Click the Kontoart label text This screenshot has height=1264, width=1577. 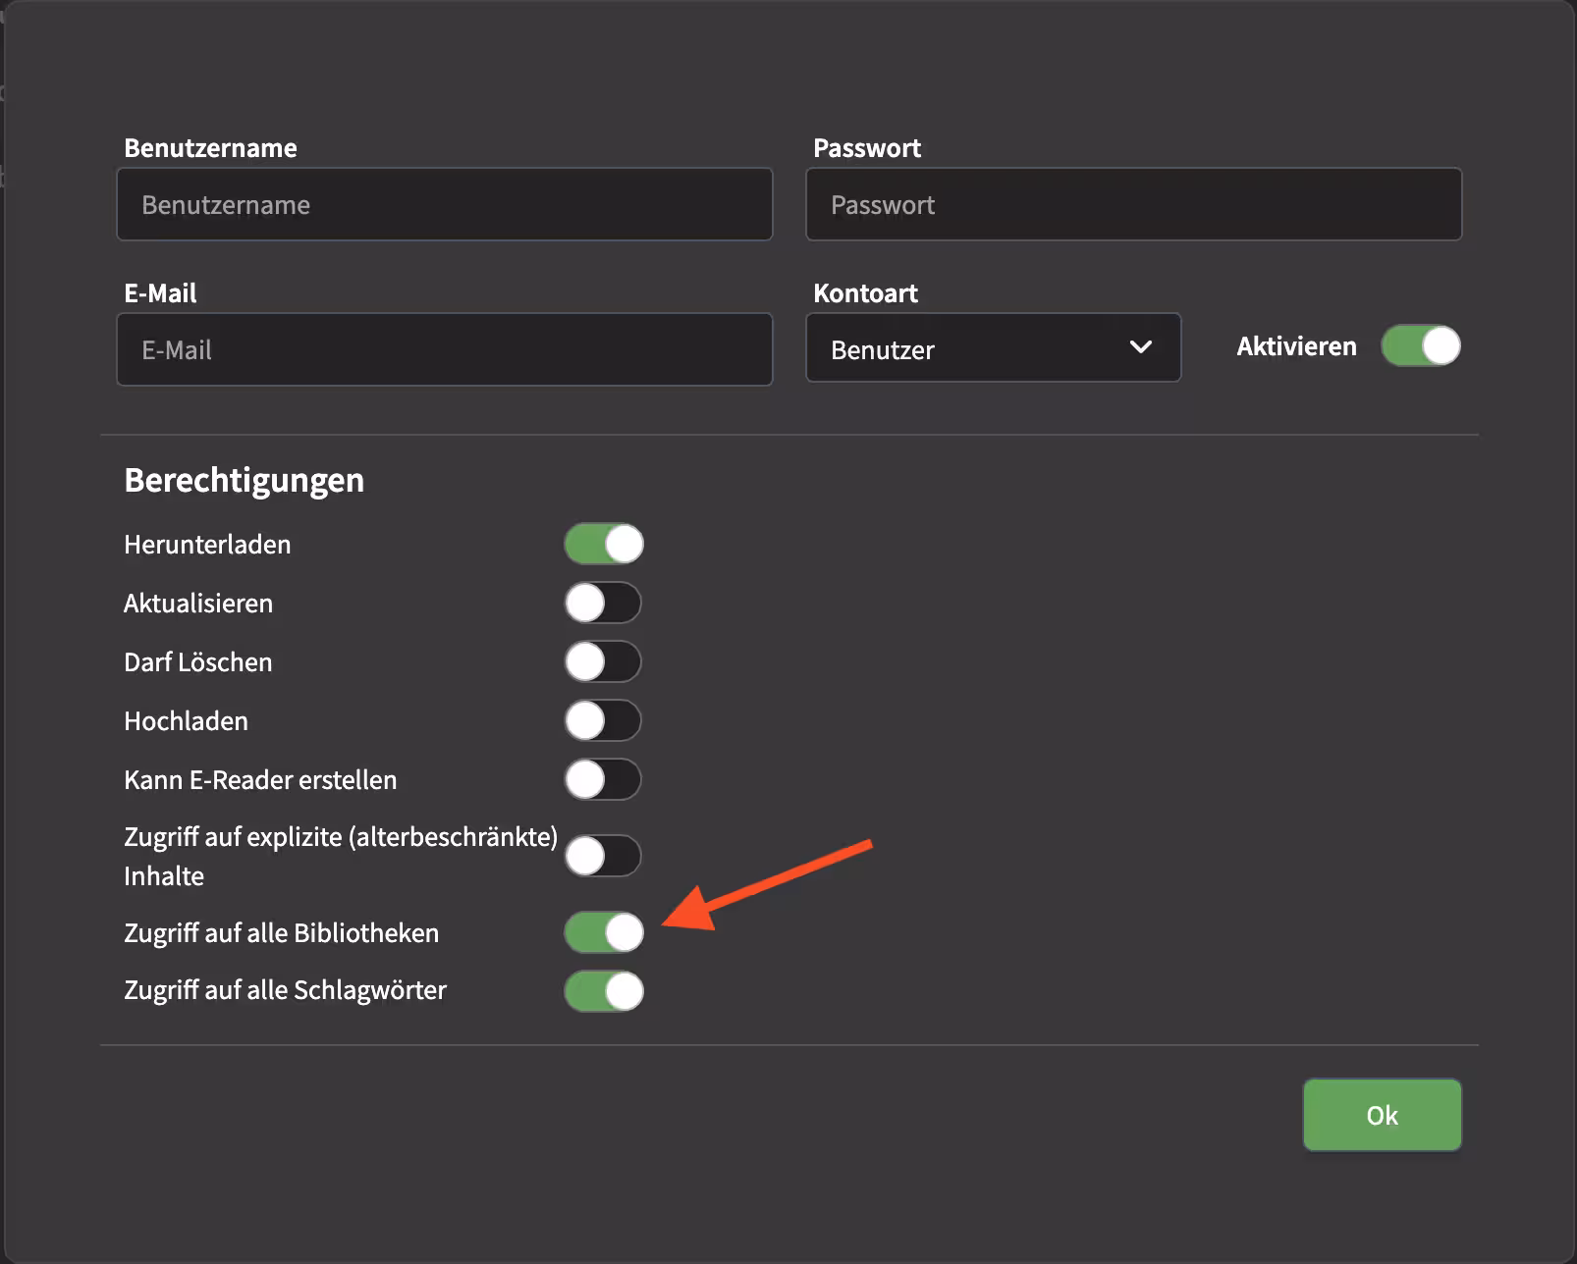[x=865, y=293]
